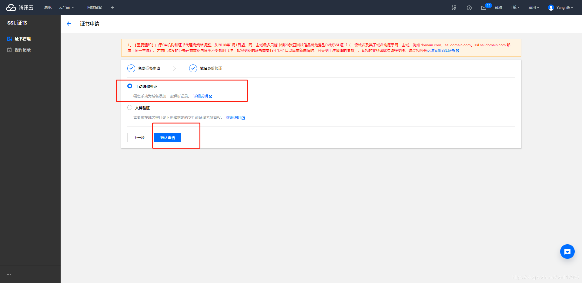Click the 手动DNS验证 label text
Viewport: 582px width, 283px height.
[x=146, y=87]
